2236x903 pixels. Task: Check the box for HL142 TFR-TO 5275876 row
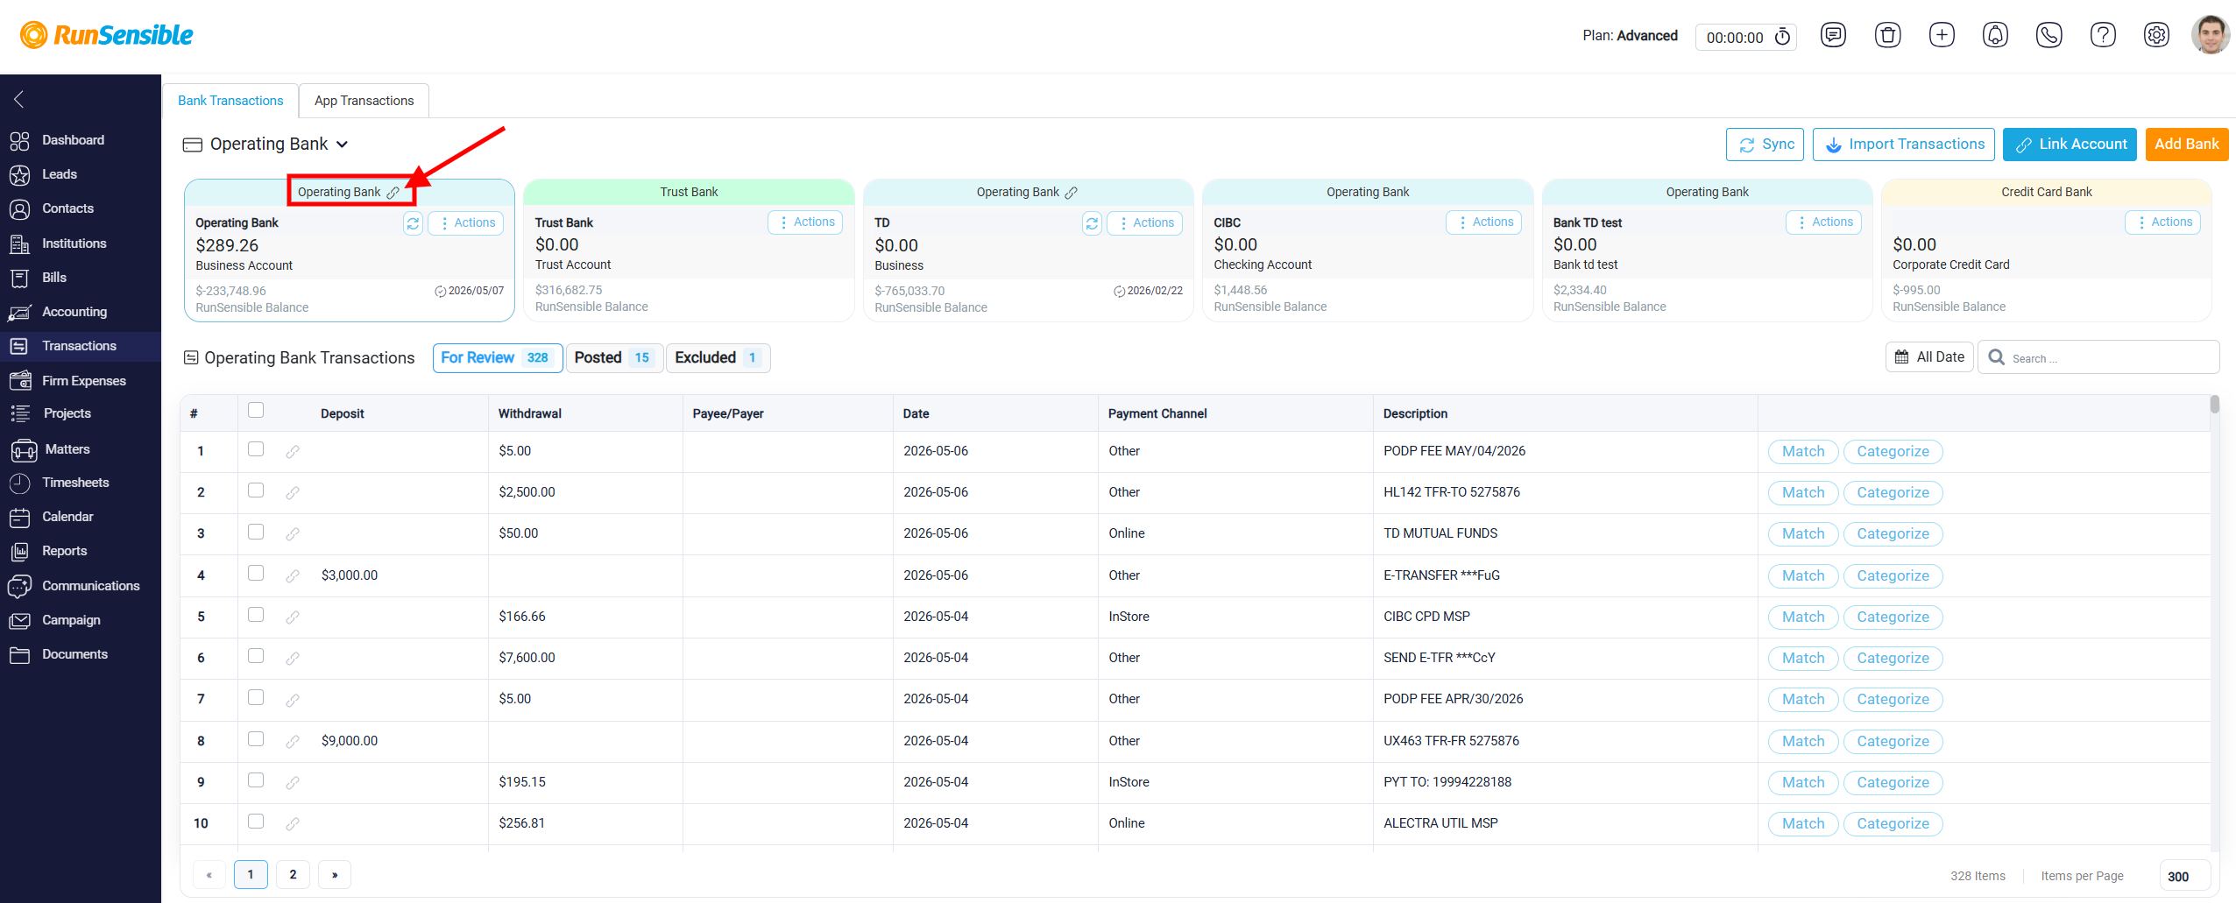(x=256, y=490)
